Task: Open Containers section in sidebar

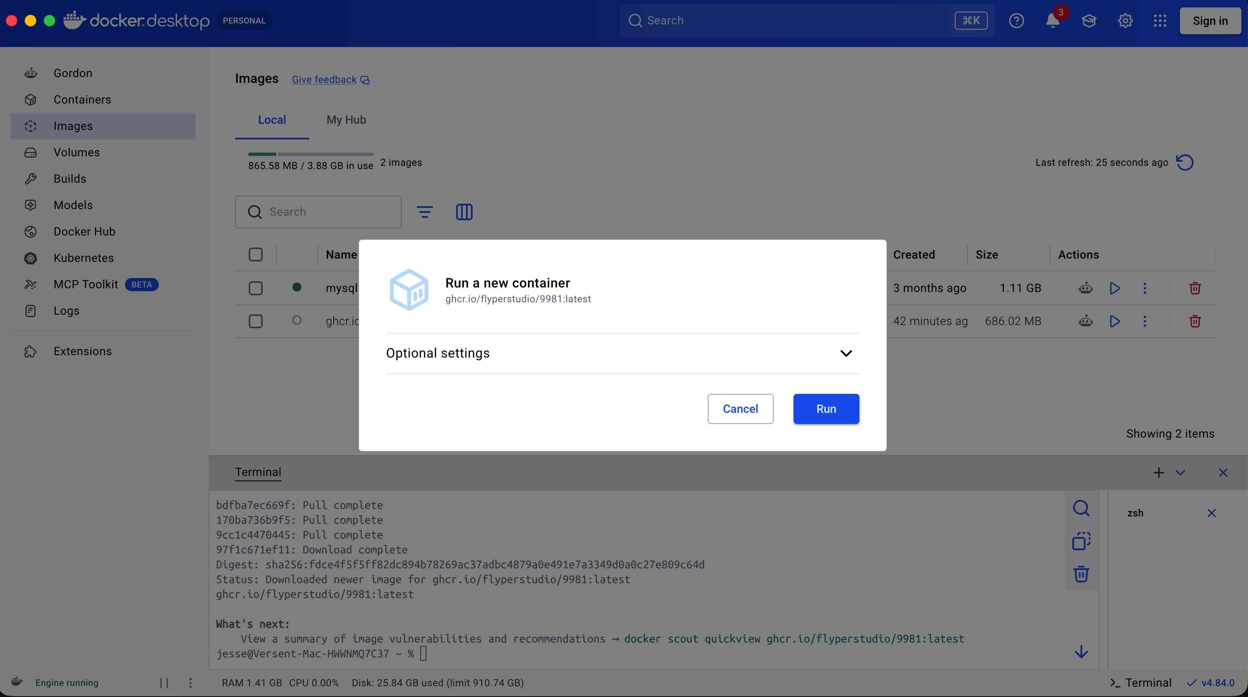Action: [x=103, y=100]
